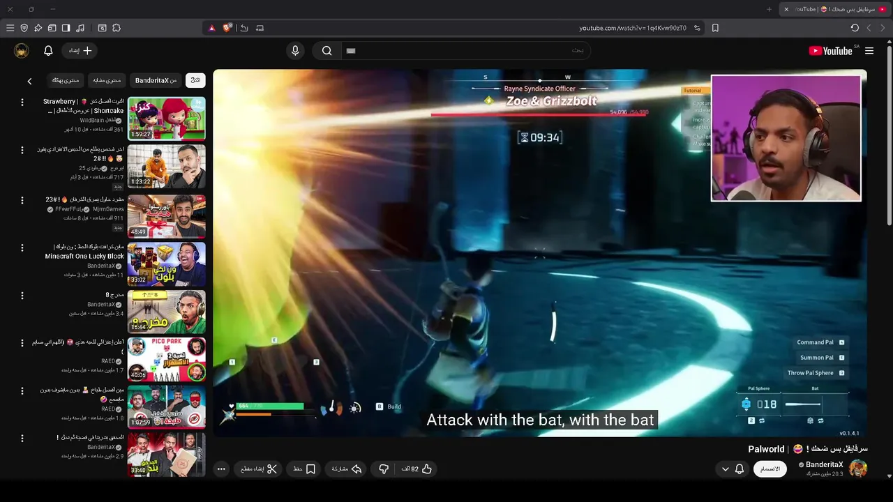This screenshot has height=502, width=893.
Task: Open options for the 1:07:59 RAED video
Action: 22,391
